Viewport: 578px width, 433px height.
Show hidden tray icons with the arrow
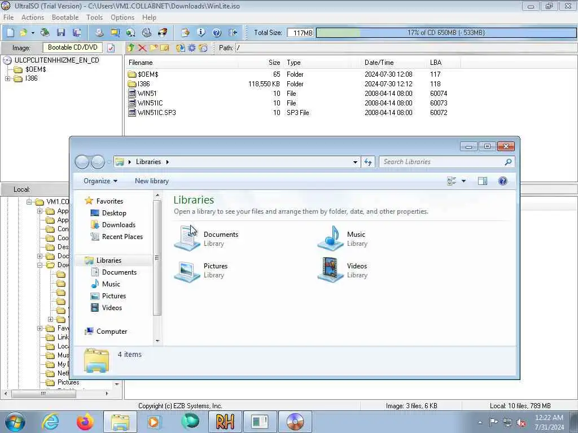tap(480, 423)
